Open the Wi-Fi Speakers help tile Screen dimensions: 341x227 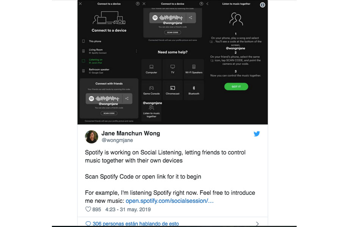click(x=194, y=69)
